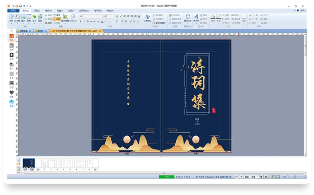Toggle underline text formatting
314x195 pixels.
(89, 21)
